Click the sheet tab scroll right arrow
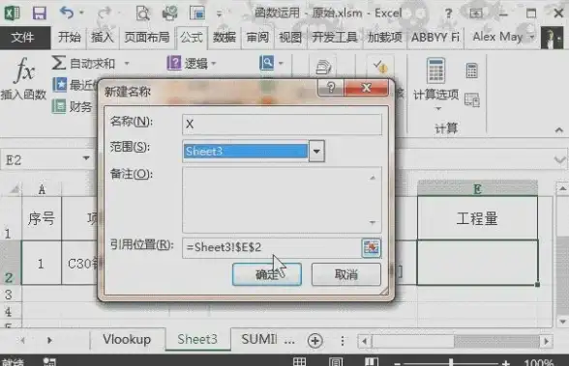569x366 pixels. click(49, 340)
